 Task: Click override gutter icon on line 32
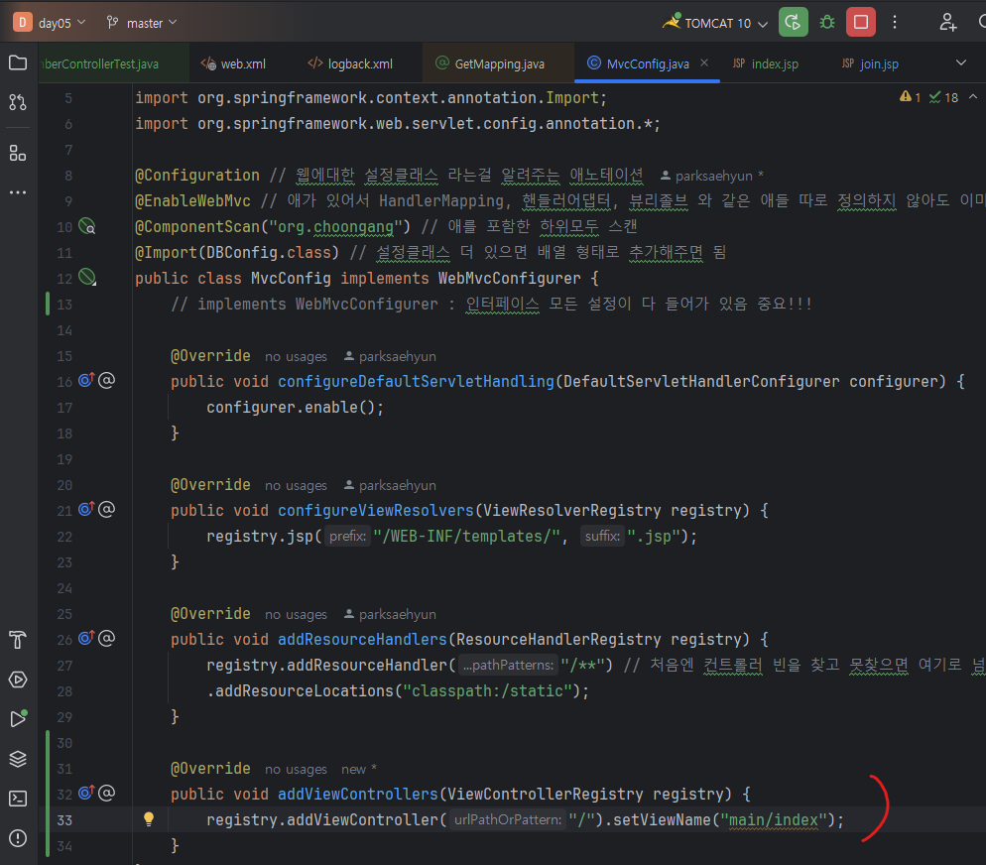click(x=86, y=793)
